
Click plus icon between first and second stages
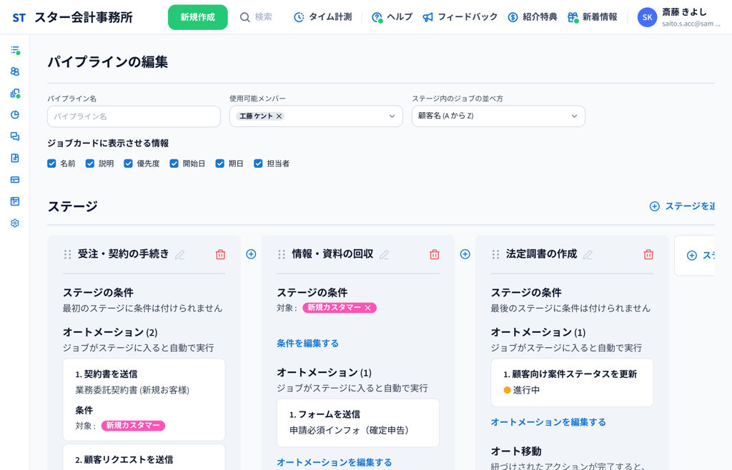pos(251,254)
